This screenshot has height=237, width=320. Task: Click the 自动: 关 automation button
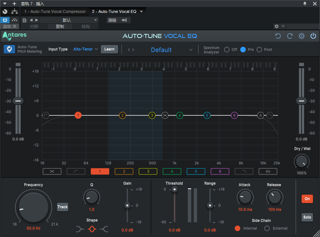pyautogui.click(x=10, y=27)
